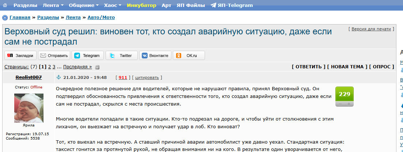This screenshot has width=403, height=152.
Task: Open the page jump dropdown icon
Action: (x=97, y=67)
